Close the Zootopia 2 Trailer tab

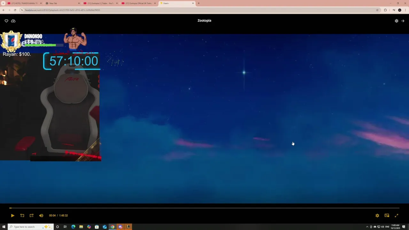coord(117,3)
